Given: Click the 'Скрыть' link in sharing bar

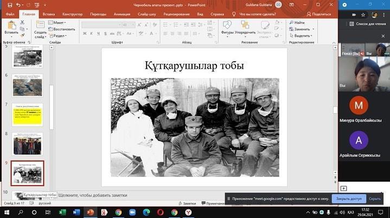Looking at the screenshot, I should [375, 199].
